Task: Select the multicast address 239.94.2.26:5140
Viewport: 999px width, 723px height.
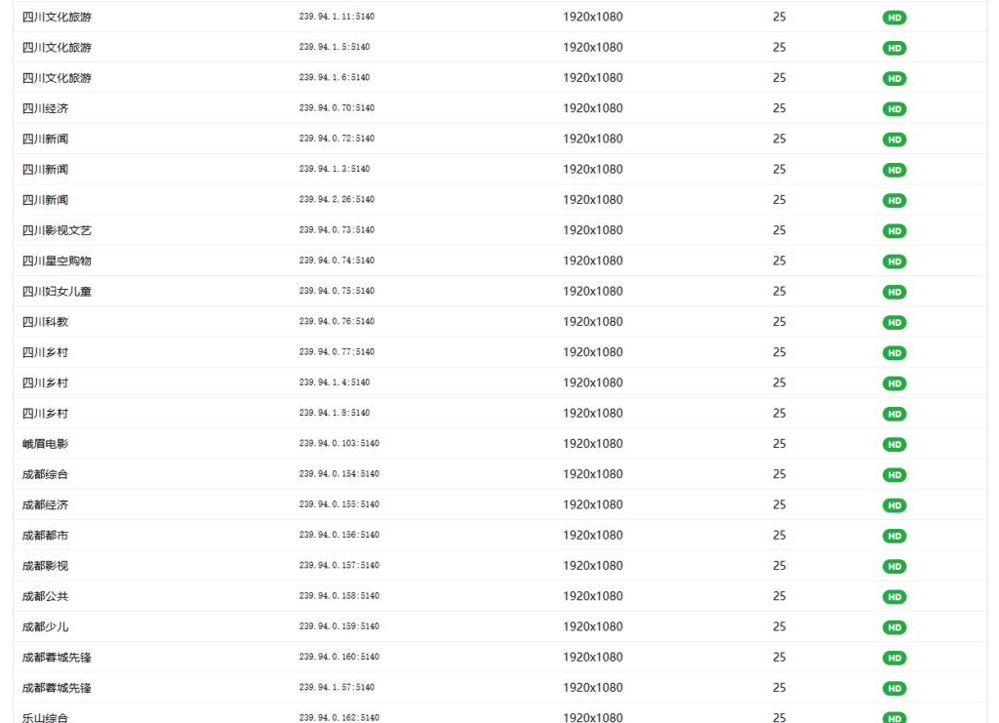Action: click(x=336, y=200)
